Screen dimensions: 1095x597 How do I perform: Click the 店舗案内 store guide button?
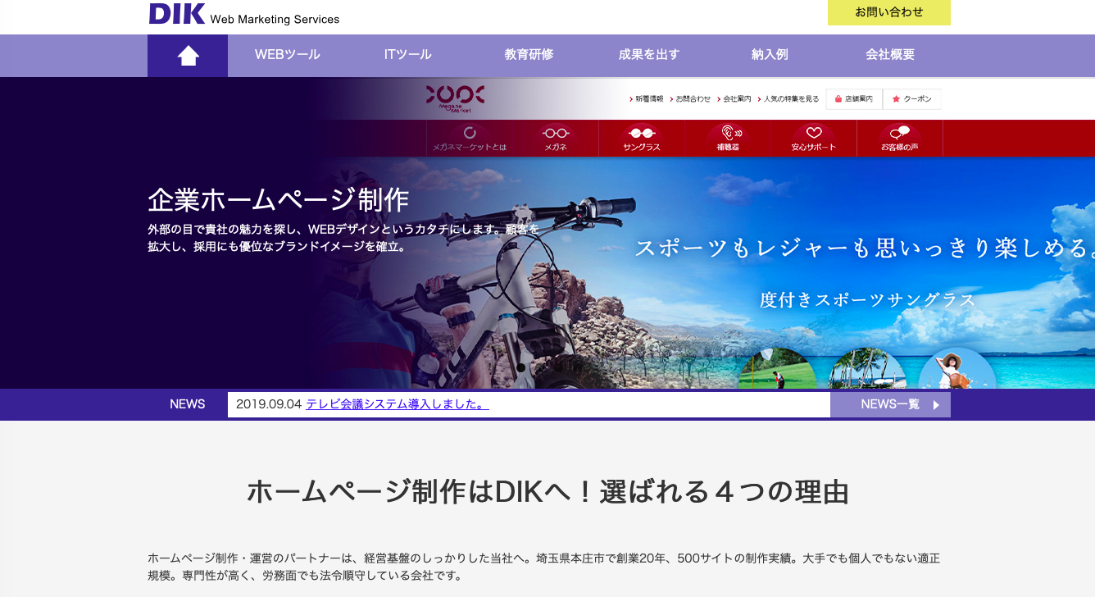tap(854, 99)
